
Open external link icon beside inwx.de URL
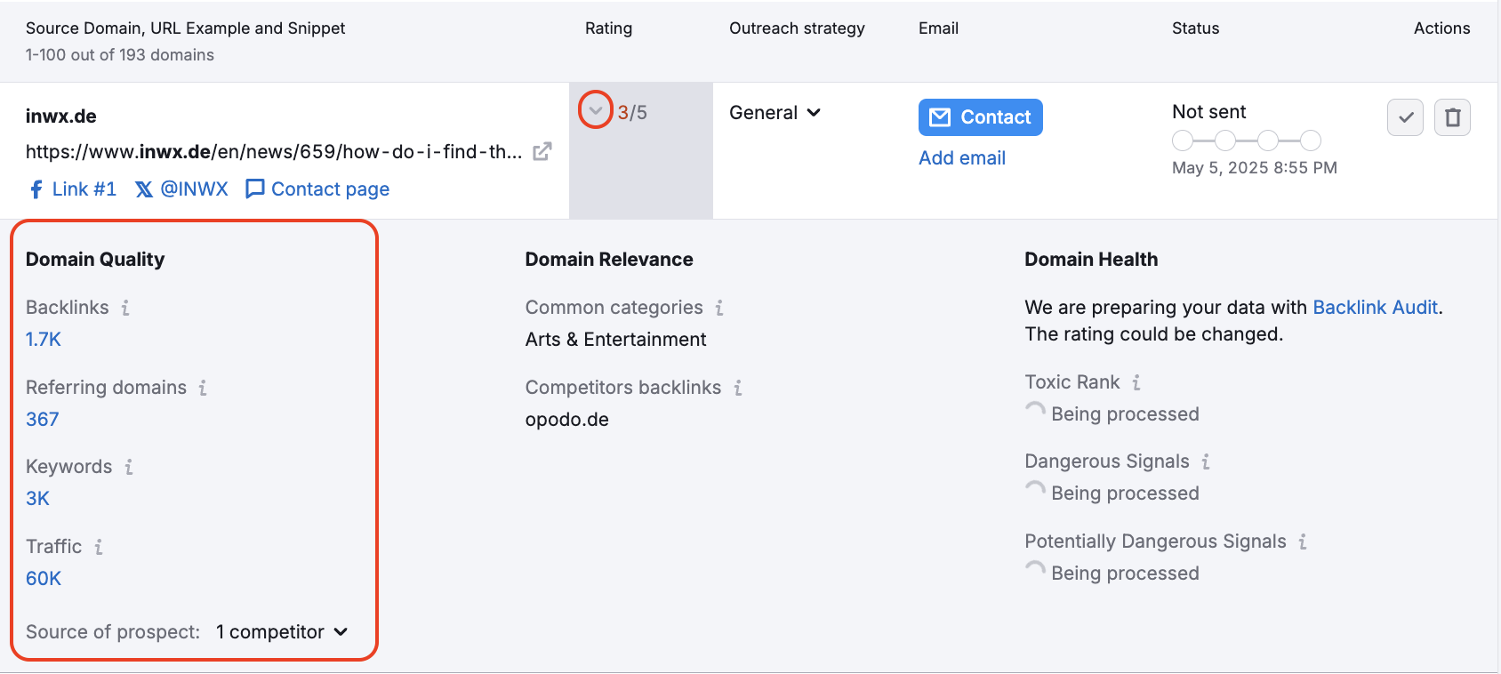point(542,152)
